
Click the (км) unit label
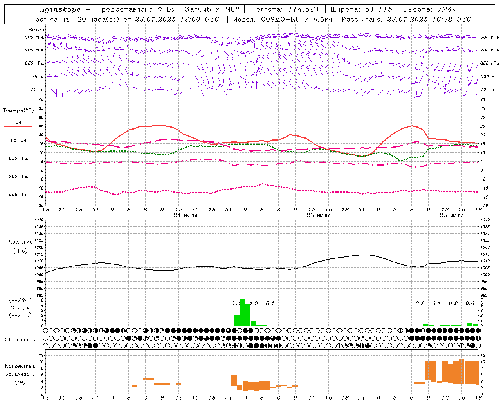tap(20, 381)
